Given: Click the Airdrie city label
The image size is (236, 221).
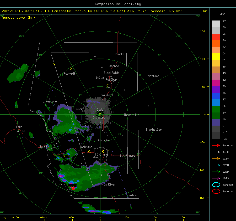Looking at the screenshot, I should coord(103,140).
